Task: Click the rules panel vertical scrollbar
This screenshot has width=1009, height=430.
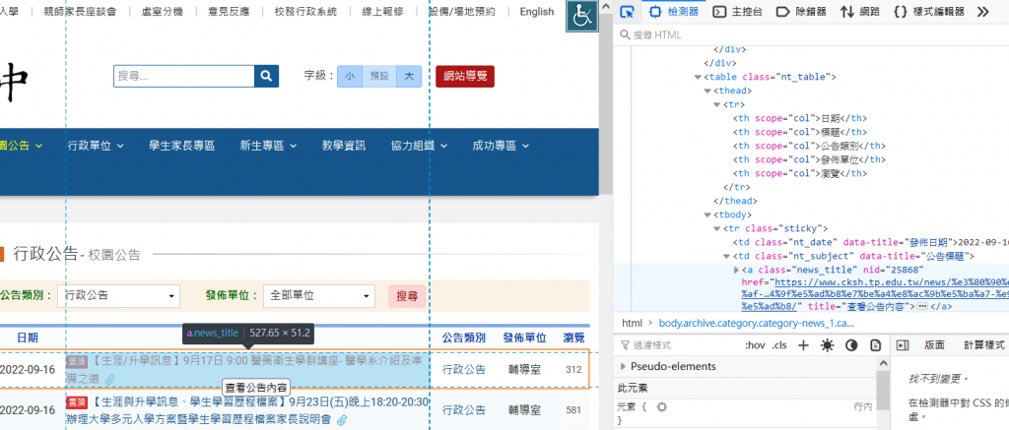Action: pos(882,392)
